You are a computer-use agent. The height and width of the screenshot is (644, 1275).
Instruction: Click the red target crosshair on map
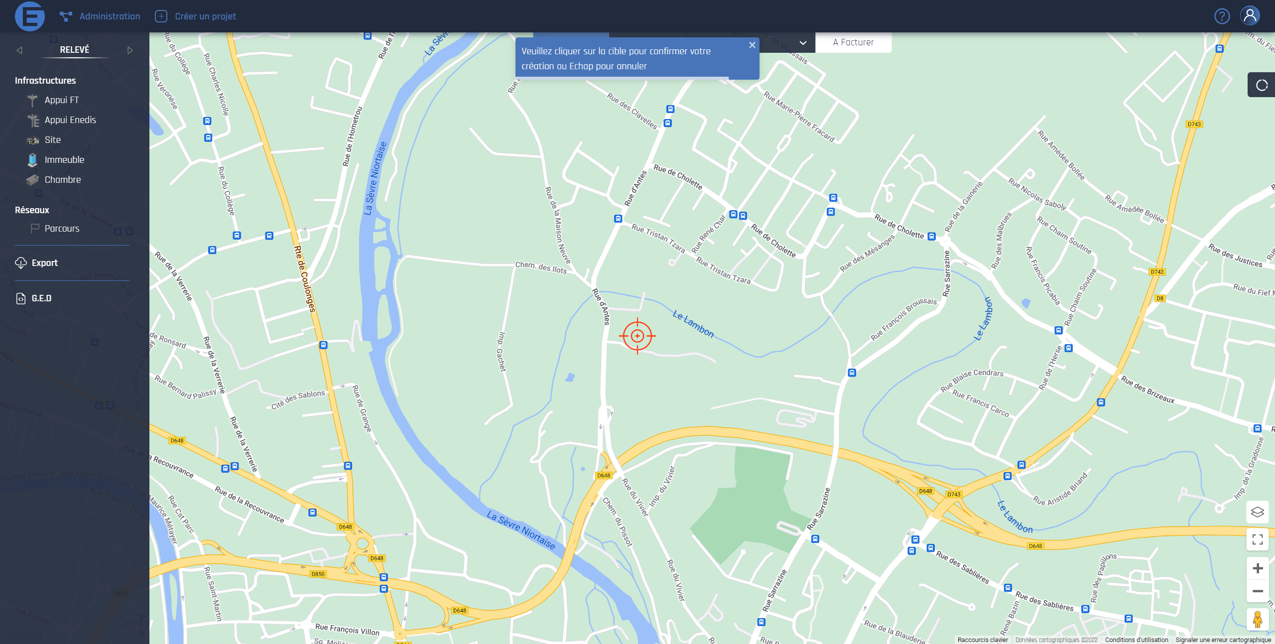click(x=637, y=336)
